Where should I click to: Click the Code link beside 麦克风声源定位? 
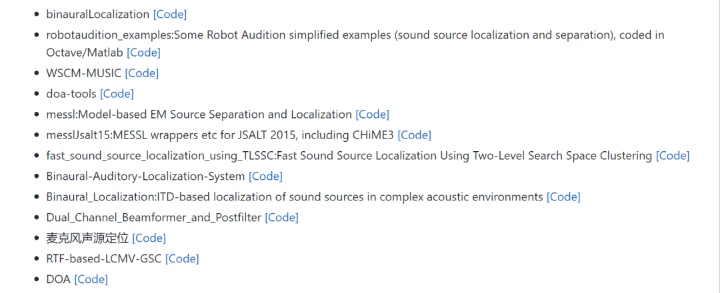[x=149, y=238]
